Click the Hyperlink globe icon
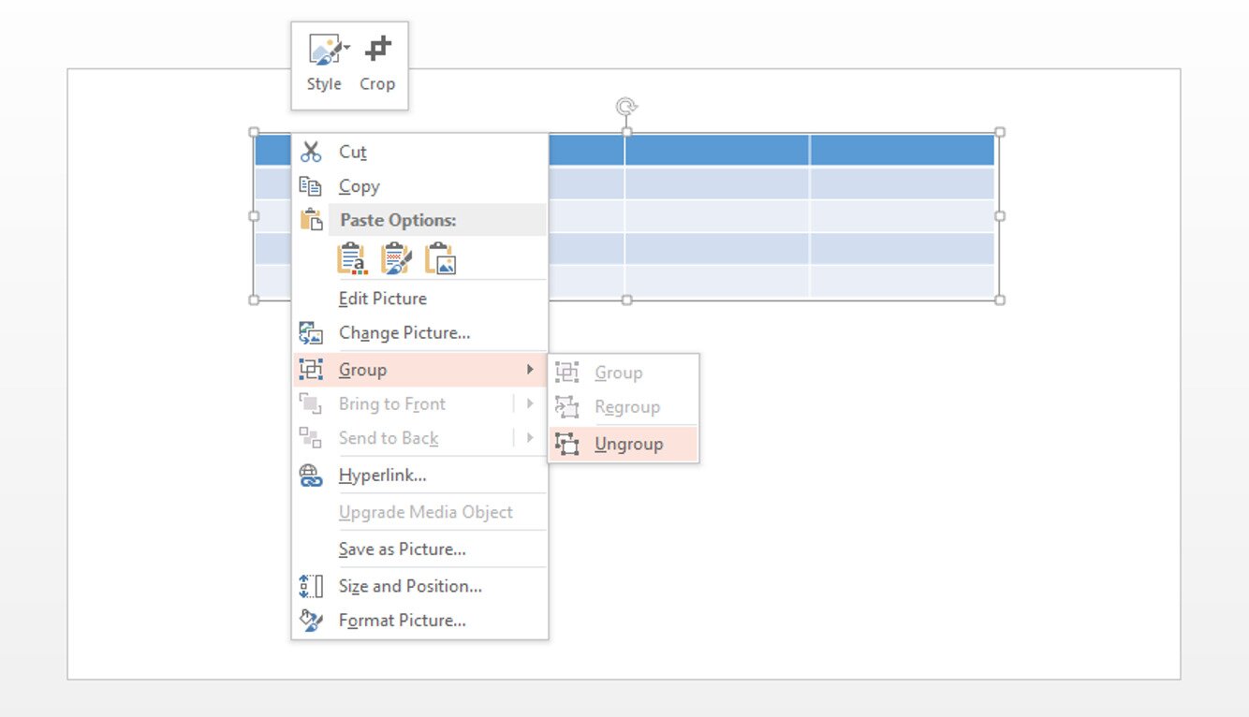Image resolution: width=1249 pixels, height=717 pixels. pyautogui.click(x=311, y=476)
